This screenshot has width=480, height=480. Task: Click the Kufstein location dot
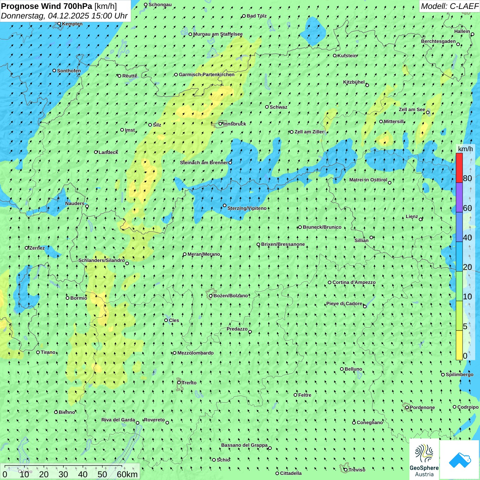pos(335,56)
